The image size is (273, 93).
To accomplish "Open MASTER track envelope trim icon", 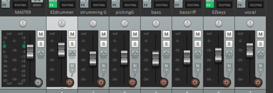I will (x=41, y=53).
